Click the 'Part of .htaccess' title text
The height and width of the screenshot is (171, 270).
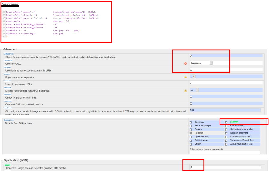tap(10, 4)
